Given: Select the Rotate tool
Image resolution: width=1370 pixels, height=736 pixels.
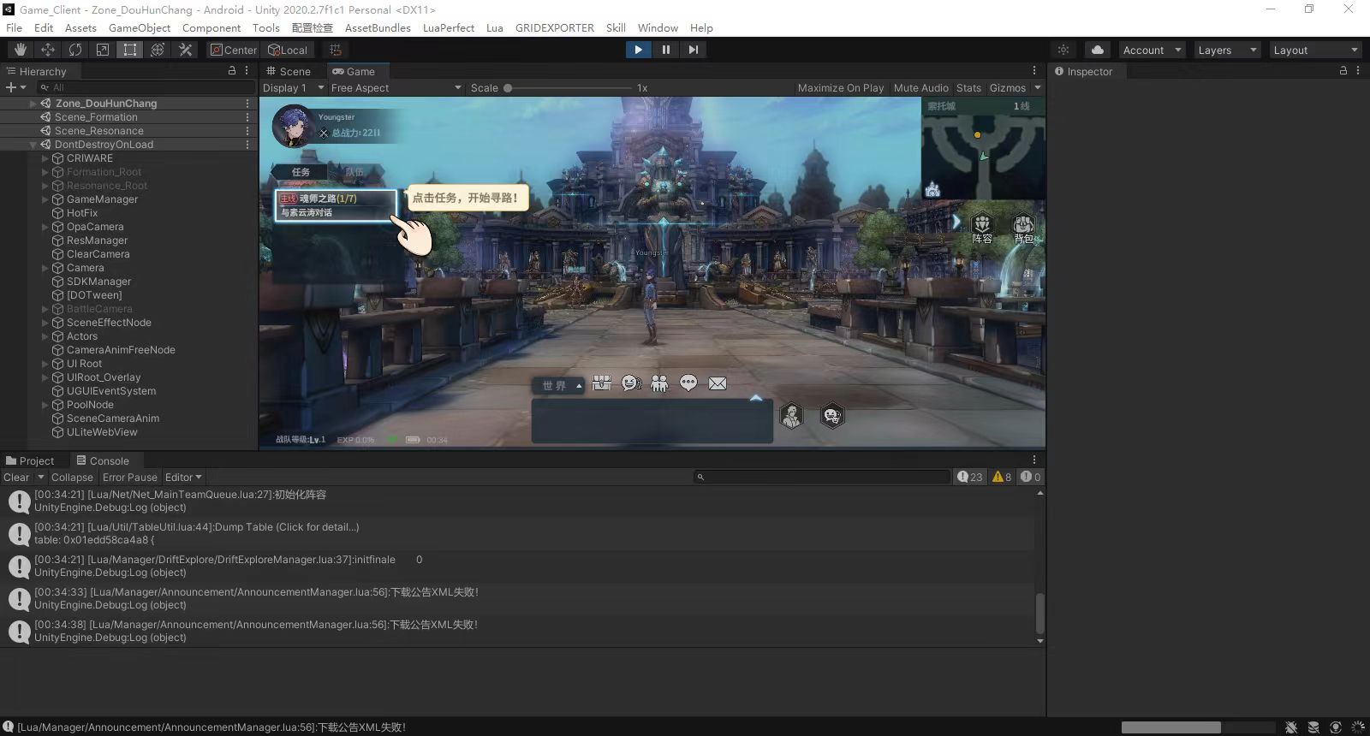Looking at the screenshot, I should click(75, 50).
